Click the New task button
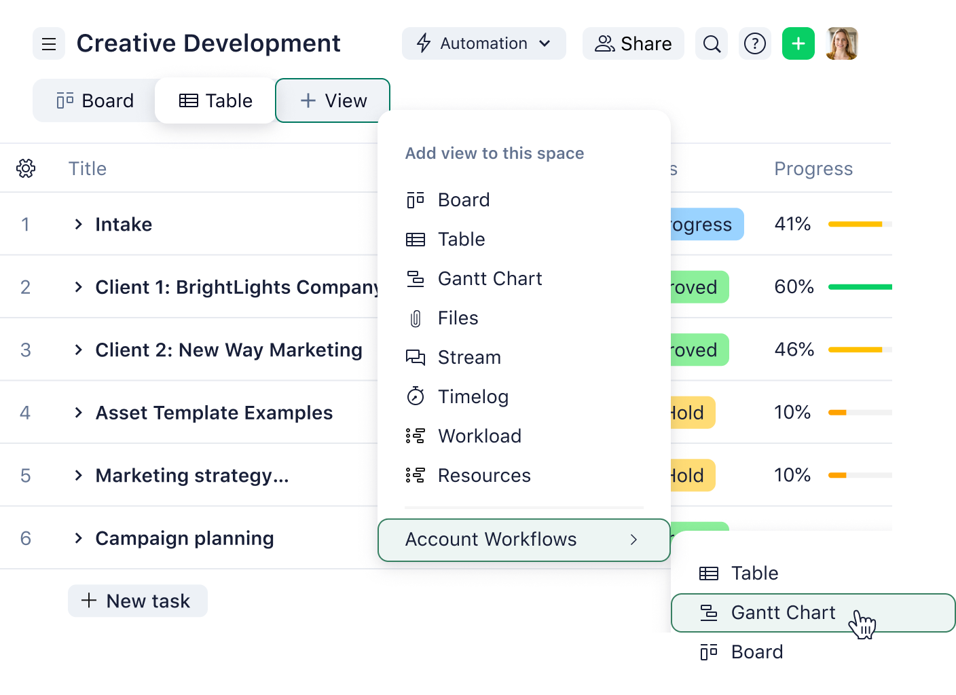Viewport: 956px width, 695px height. click(x=137, y=601)
